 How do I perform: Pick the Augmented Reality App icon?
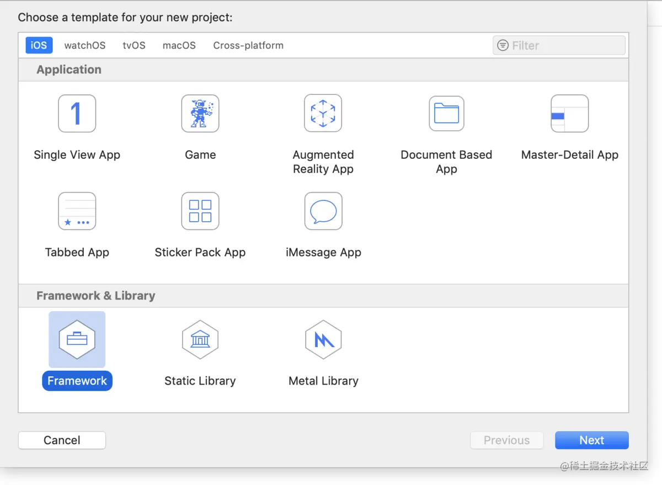(323, 114)
